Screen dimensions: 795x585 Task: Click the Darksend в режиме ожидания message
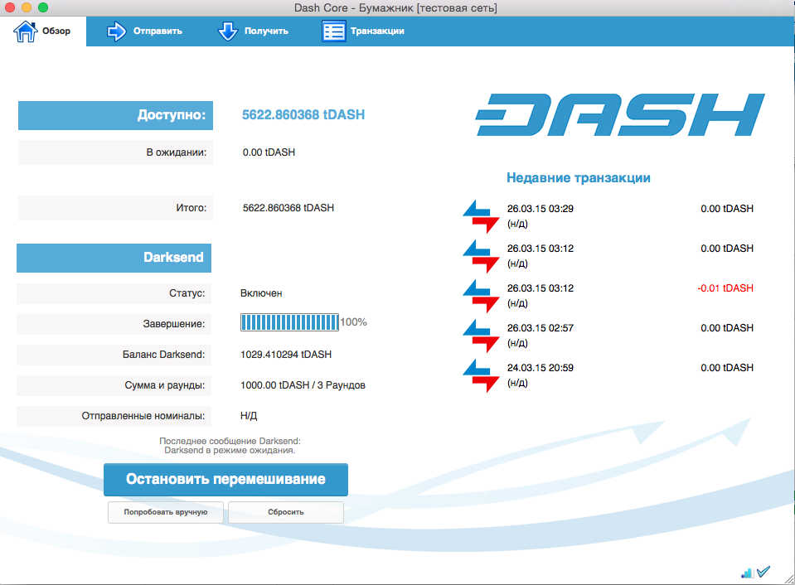(230, 451)
